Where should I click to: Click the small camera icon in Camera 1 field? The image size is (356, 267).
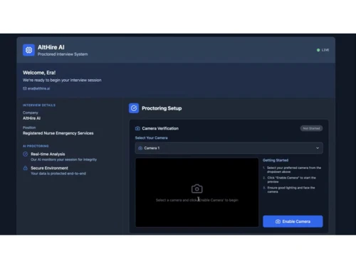pyautogui.click(x=140, y=148)
